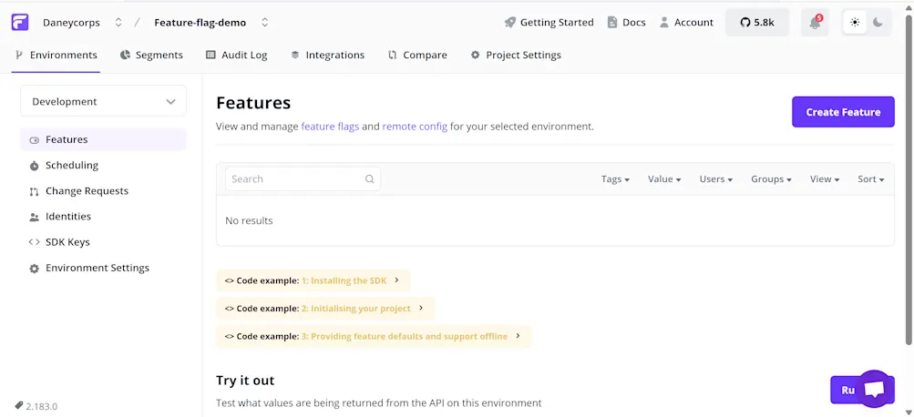
Task: Click the search magnifier icon
Action: coord(370,178)
